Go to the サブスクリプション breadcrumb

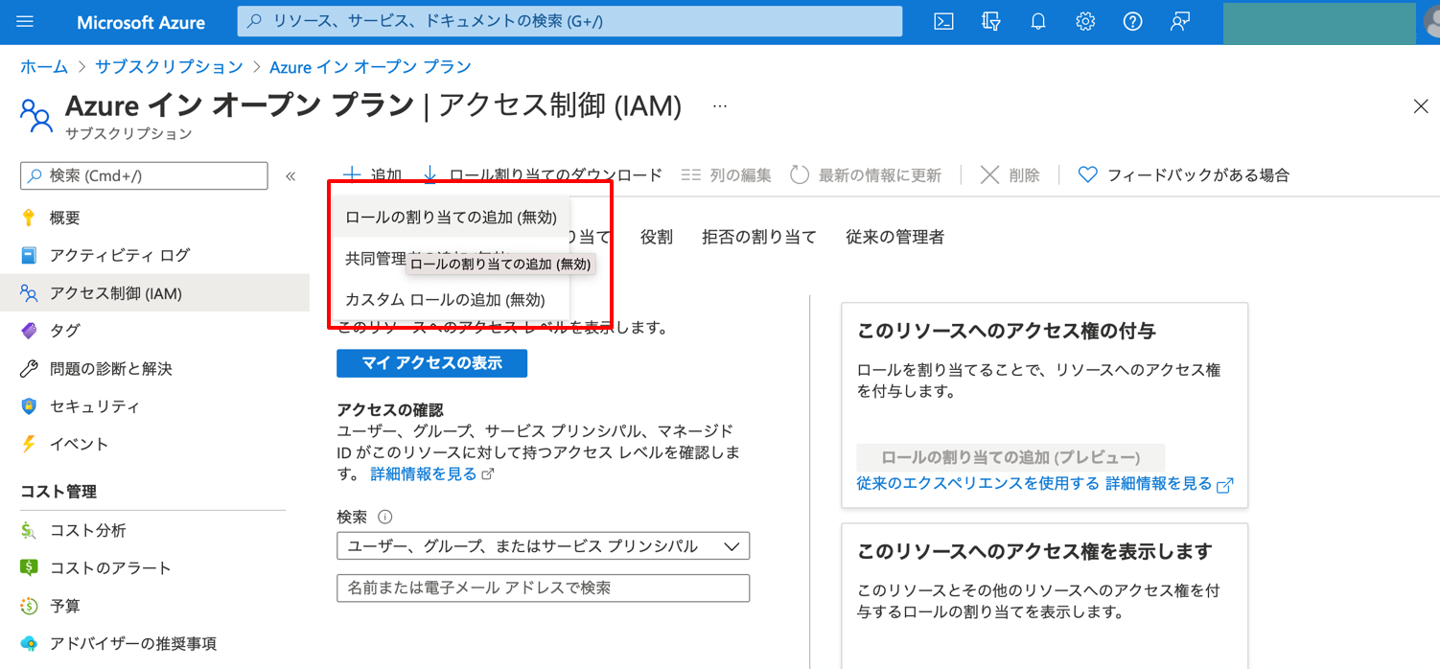click(x=169, y=67)
